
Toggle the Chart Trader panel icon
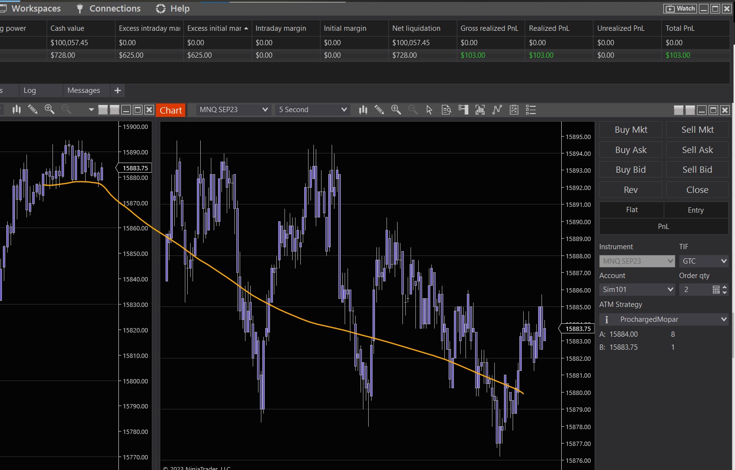pos(464,110)
